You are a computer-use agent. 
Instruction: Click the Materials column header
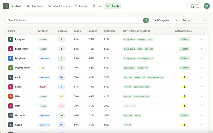(x=110, y=31)
